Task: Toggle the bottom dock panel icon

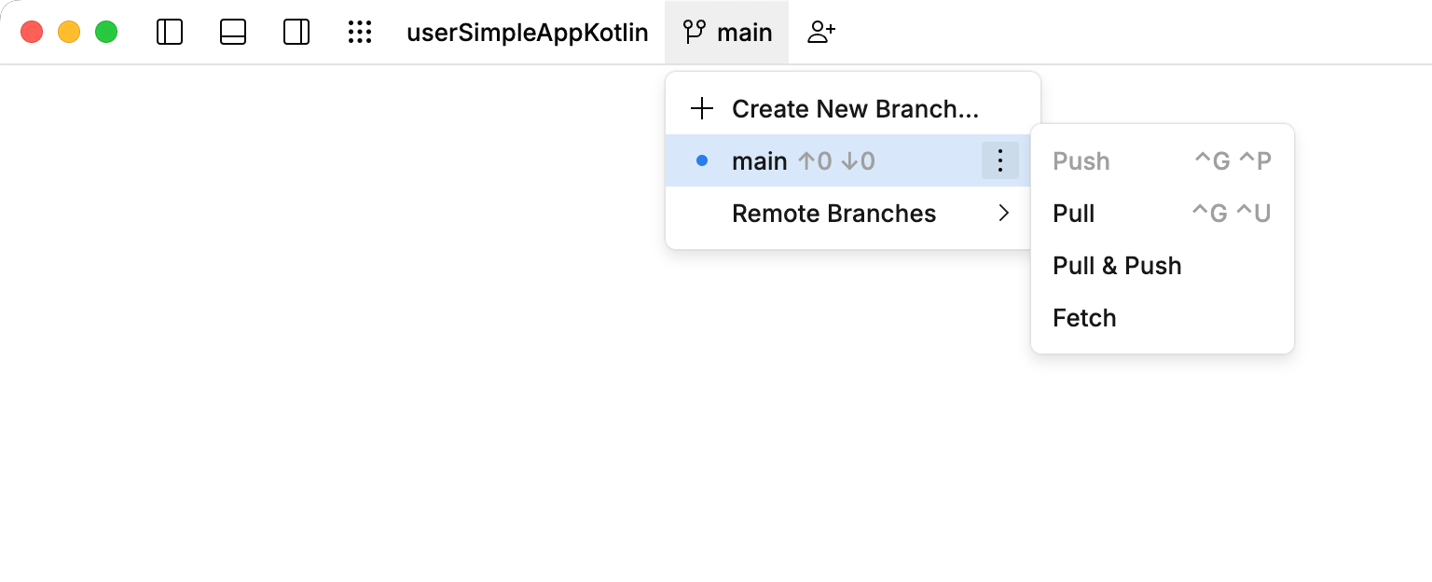Action: pyautogui.click(x=233, y=32)
